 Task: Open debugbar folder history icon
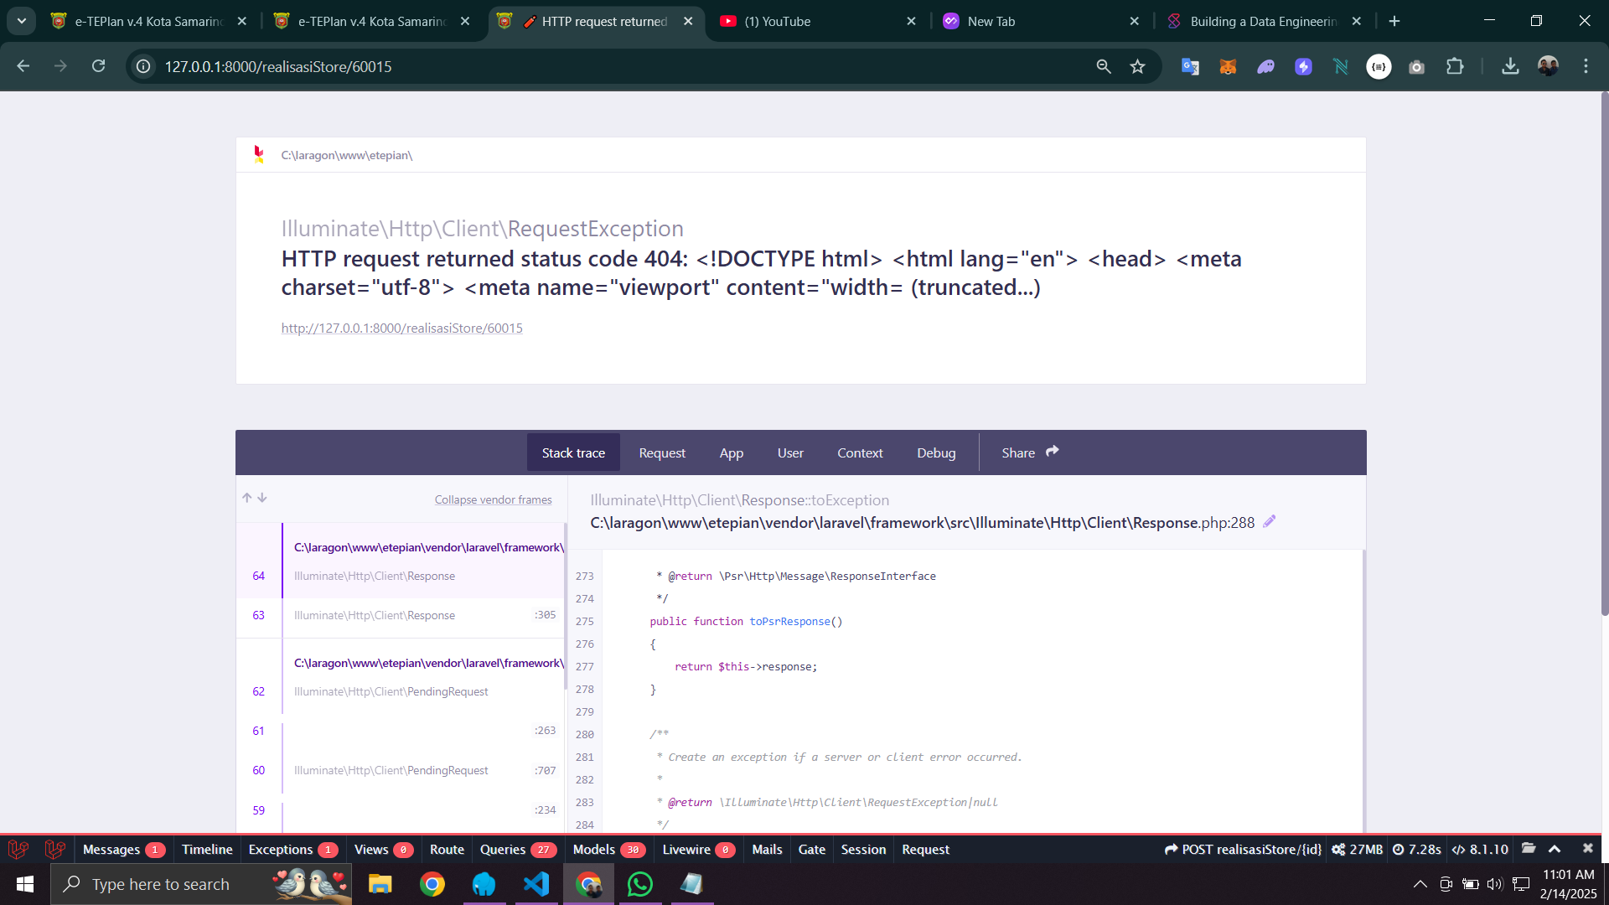click(1529, 849)
